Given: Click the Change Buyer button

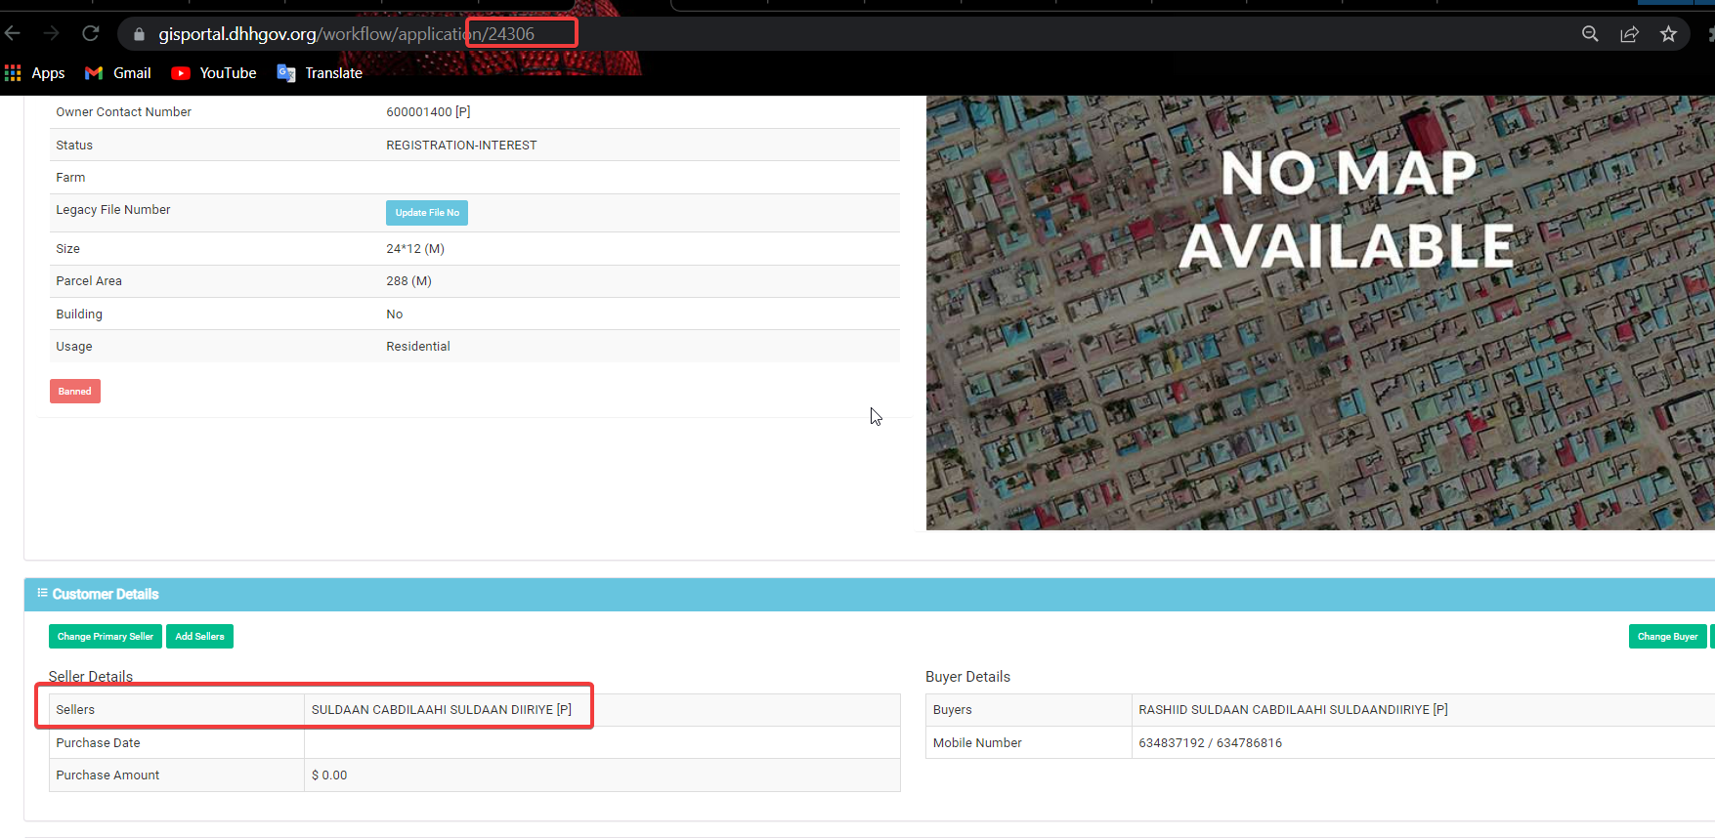Looking at the screenshot, I should coord(1667,637).
